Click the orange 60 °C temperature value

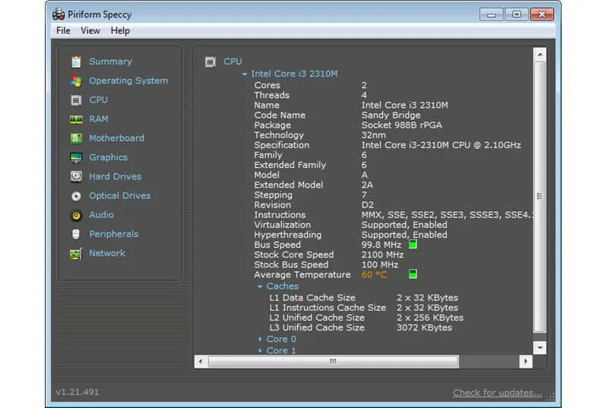point(374,275)
